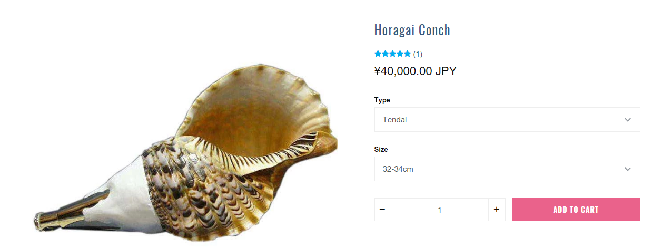
Task: Focus the quantity input field
Action: point(440,210)
